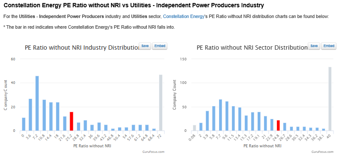Click the Industry chart bar at 18
This screenshot has width=342, height=158.
(58, 116)
